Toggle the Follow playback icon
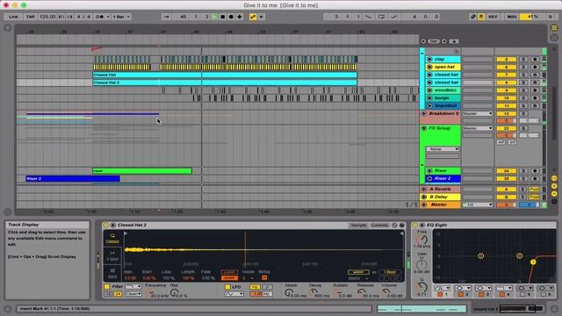 point(166,17)
